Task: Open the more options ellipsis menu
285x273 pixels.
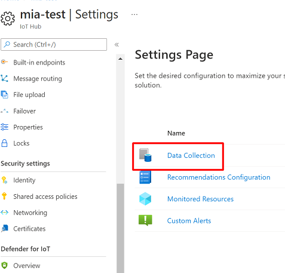Action: coord(134,14)
